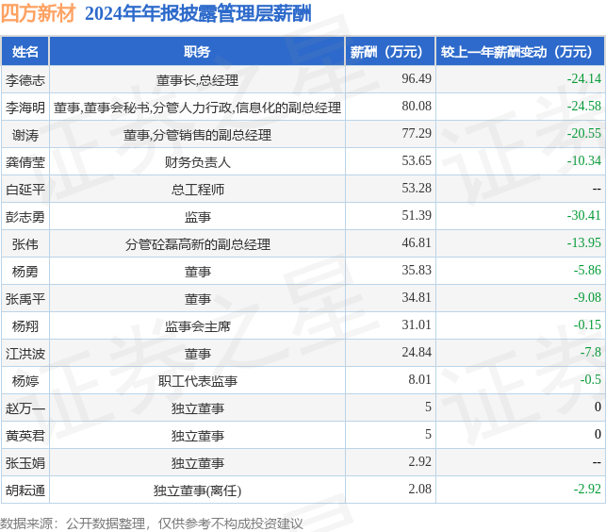Click the position 独立董事(离任)
Image resolution: width=606 pixels, height=532 pixels.
[x=197, y=491]
